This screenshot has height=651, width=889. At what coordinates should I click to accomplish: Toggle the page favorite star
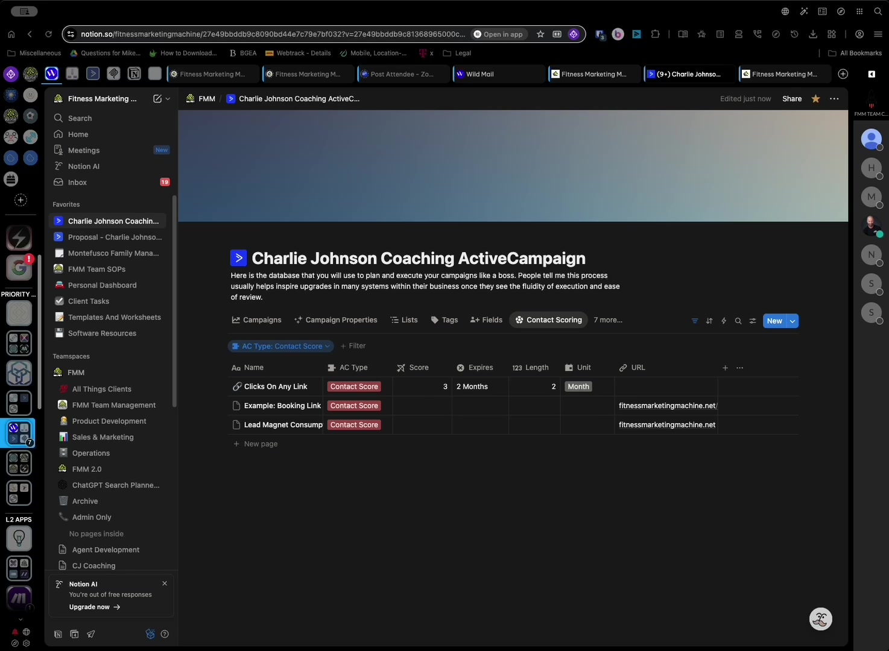point(815,99)
